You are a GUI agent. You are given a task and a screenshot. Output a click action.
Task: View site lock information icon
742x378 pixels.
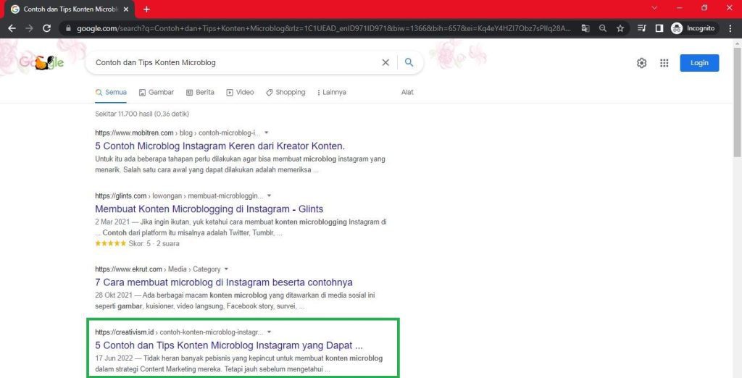tap(69, 28)
